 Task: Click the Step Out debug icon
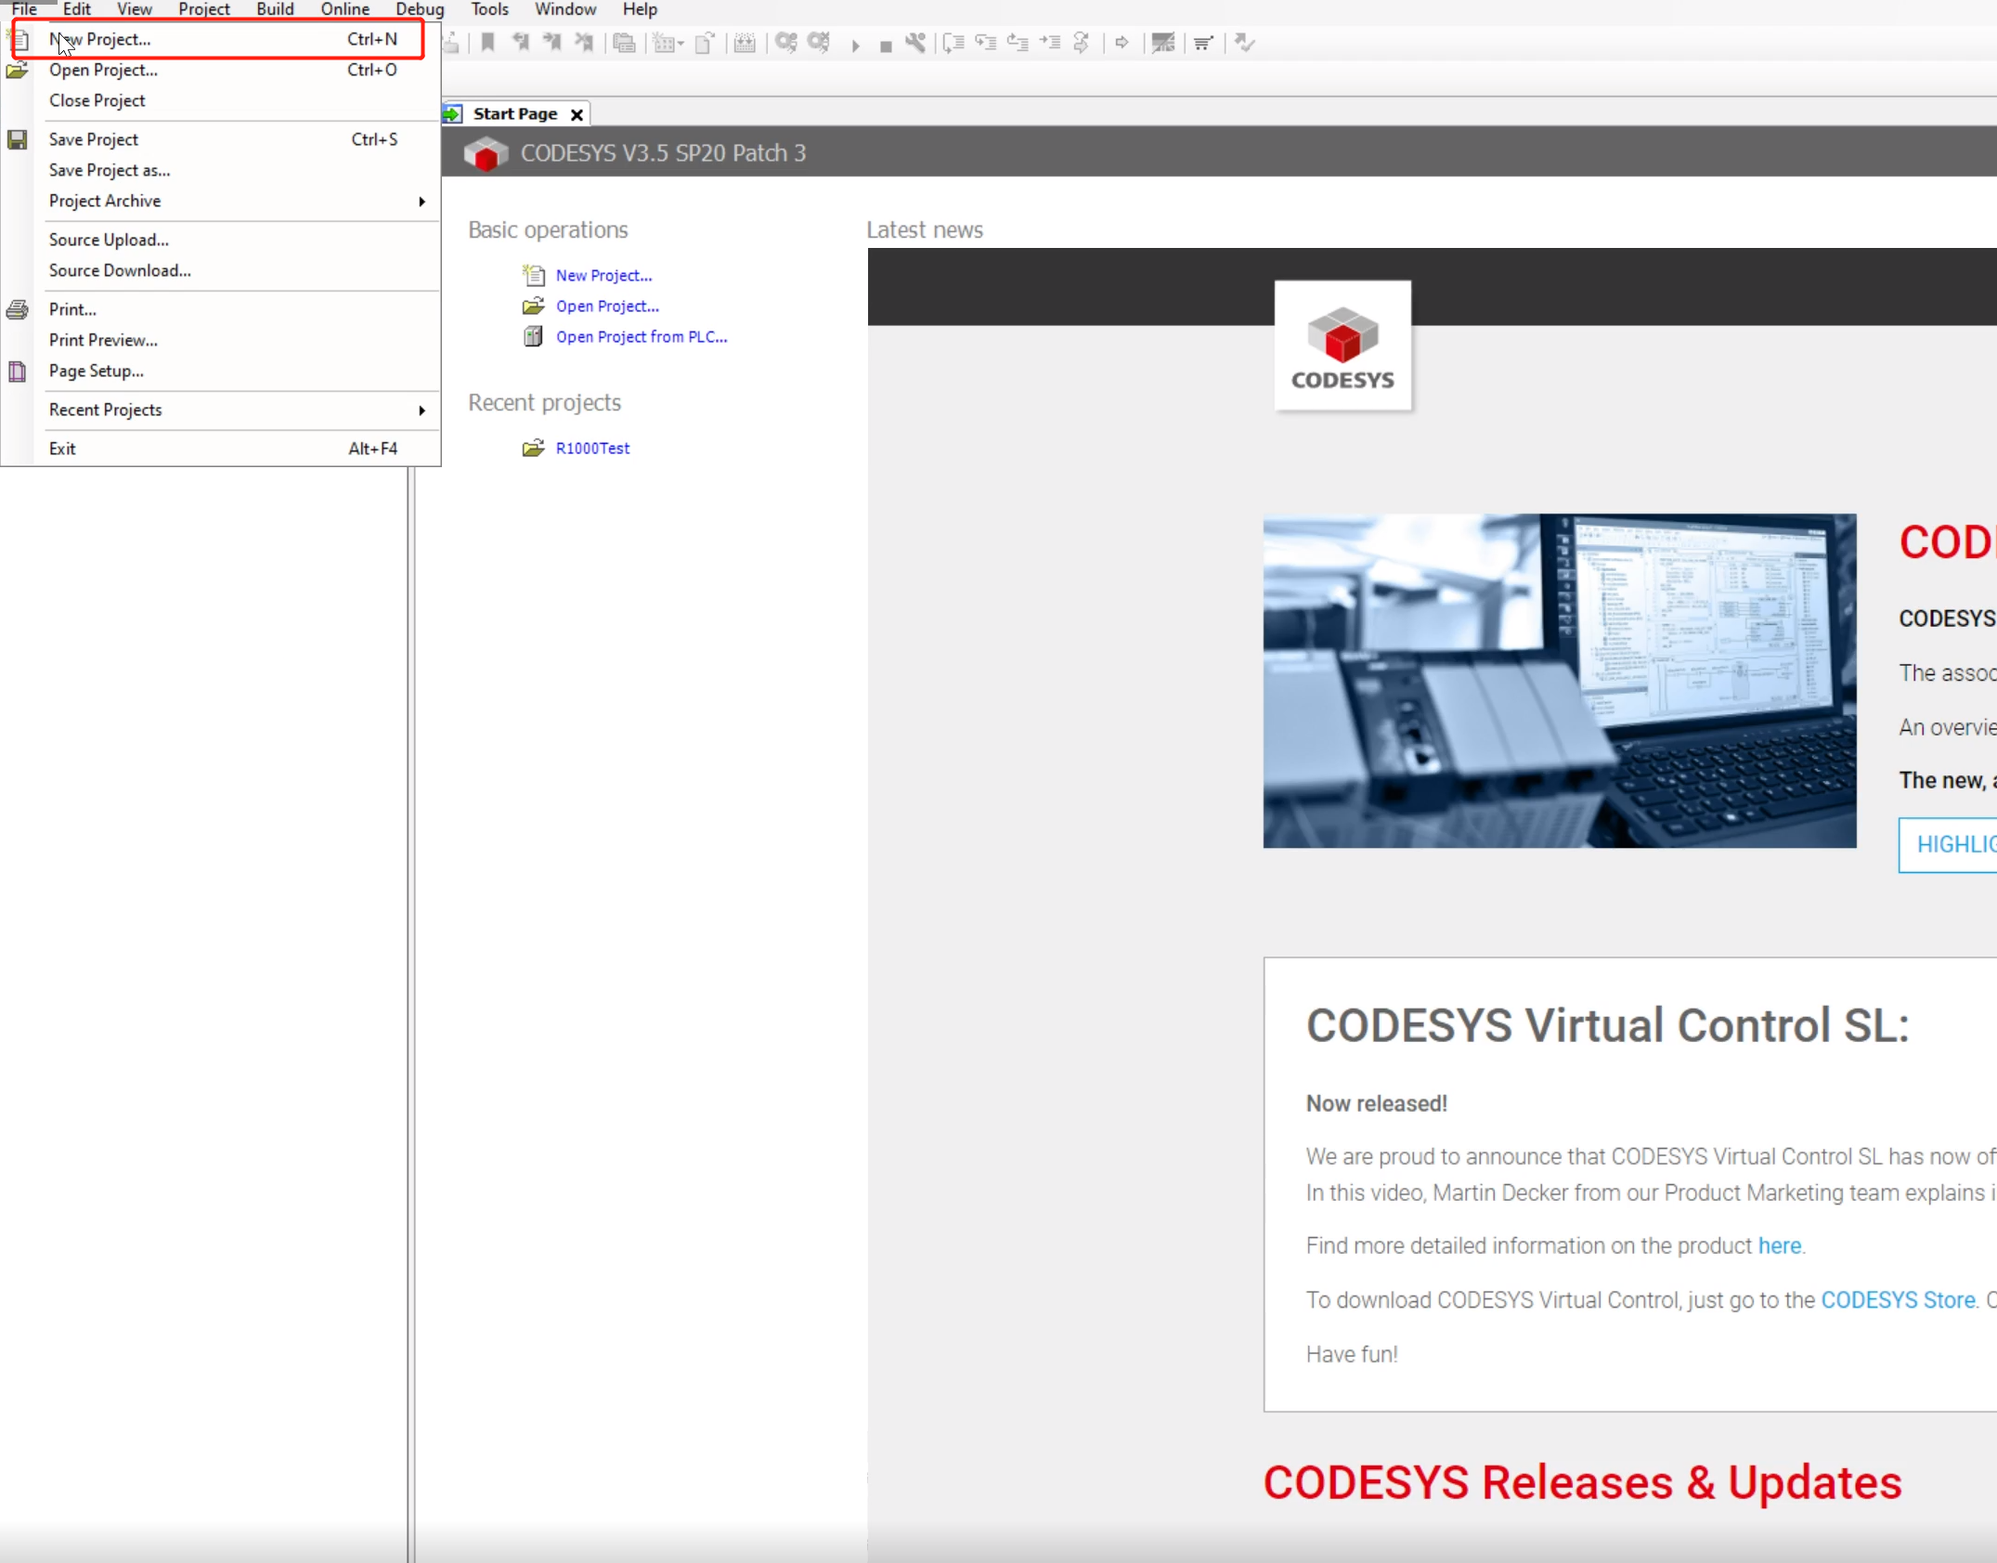pyautogui.click(x=1018, y=43)
